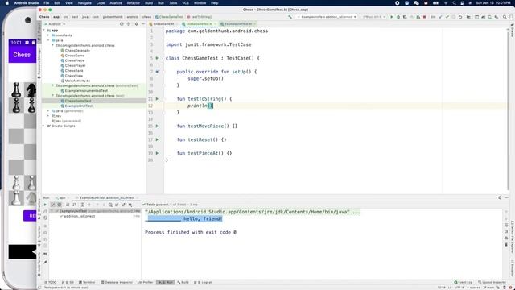Collapse the java folder
515x290 pixels.
coord(48,40)
